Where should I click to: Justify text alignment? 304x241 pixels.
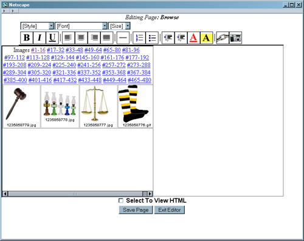106,38
